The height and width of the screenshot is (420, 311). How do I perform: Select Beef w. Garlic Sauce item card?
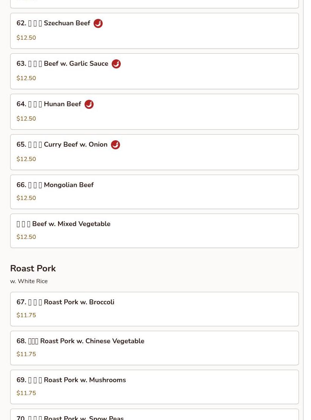coord(154,71)
